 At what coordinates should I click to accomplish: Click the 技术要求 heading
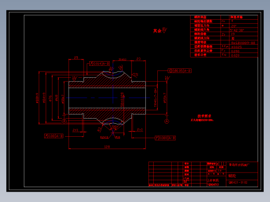(204, 116)
